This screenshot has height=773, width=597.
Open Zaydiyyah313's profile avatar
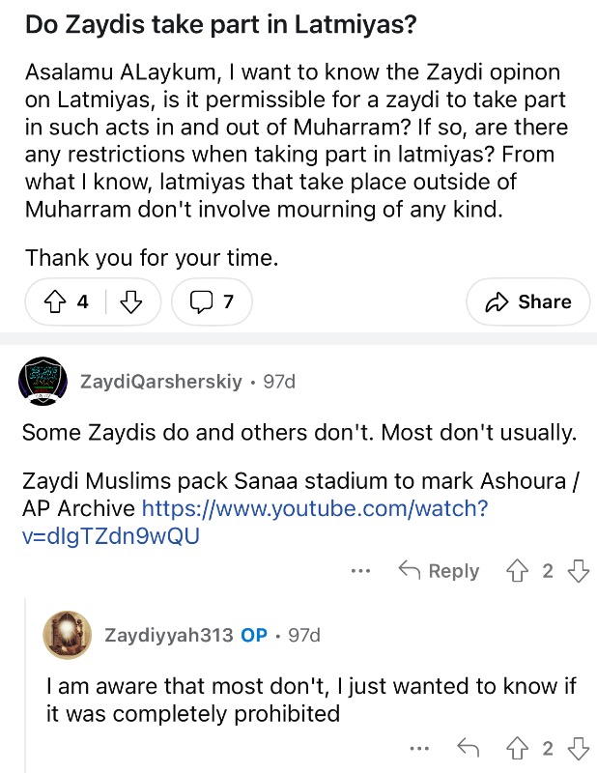68,635
